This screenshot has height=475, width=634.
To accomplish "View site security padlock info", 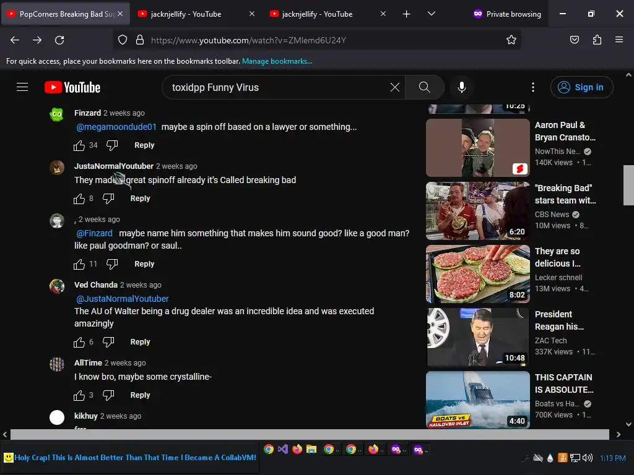I will click(x=140, y=40).
